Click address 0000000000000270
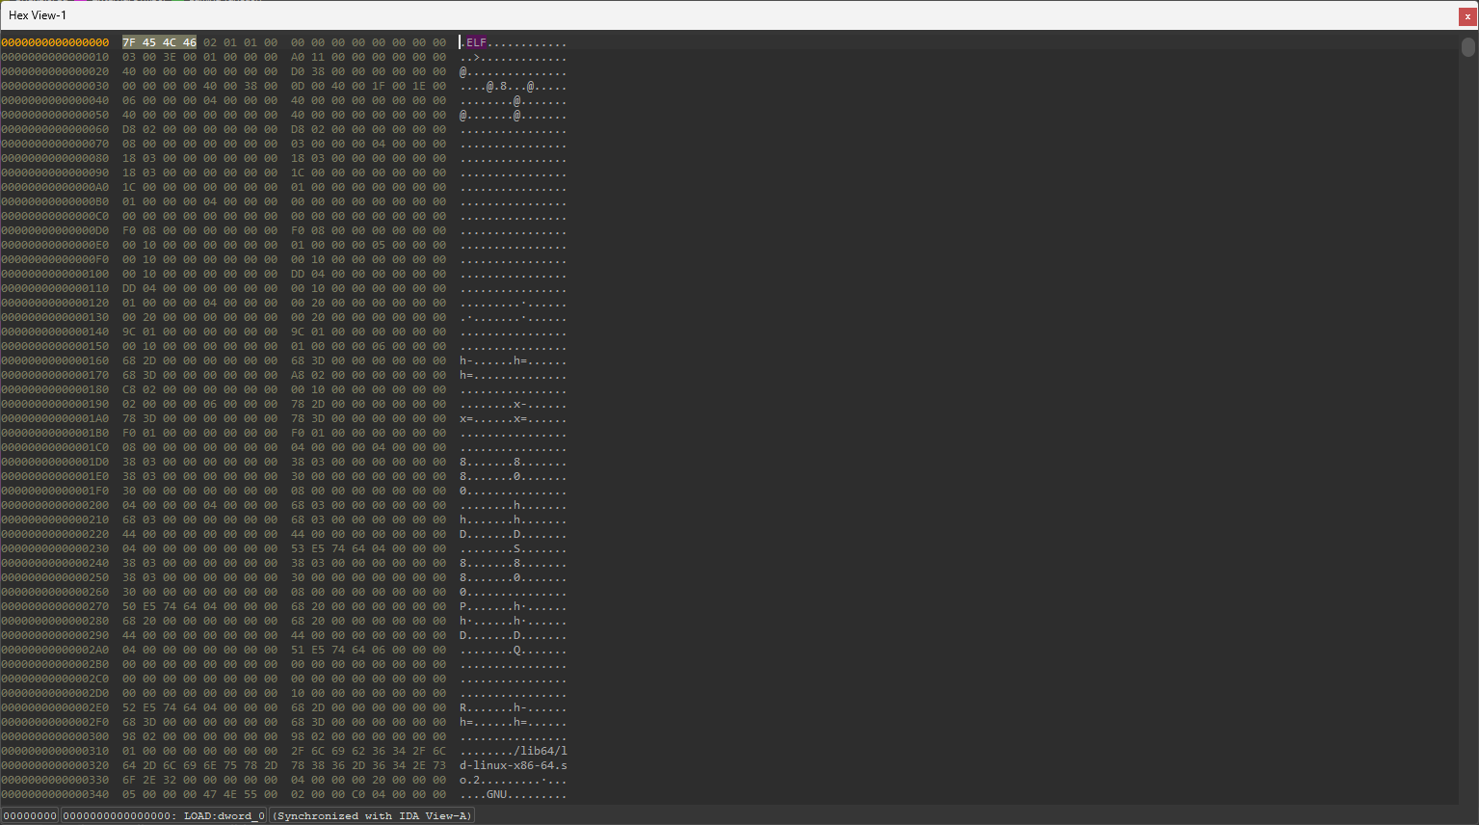The height and width of the screenshot is (825, 1479). [55, 606]
